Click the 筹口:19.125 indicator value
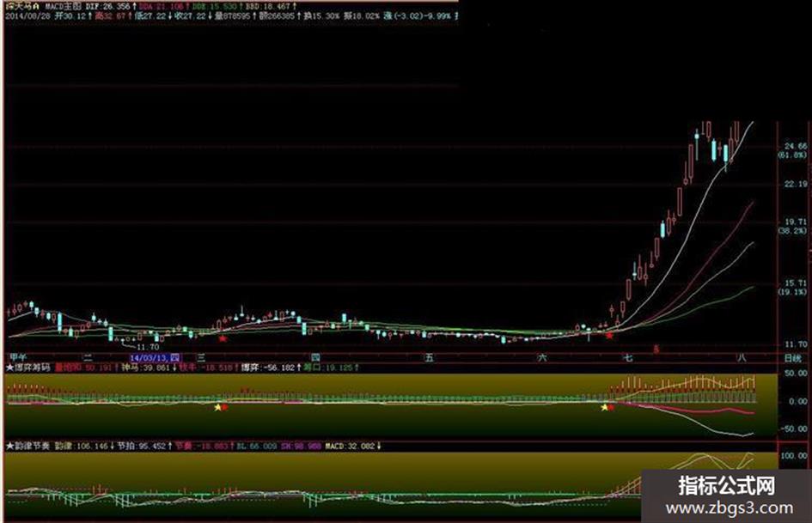The width and height of the screenshot is (812, 523). click(x=331, y=368)
